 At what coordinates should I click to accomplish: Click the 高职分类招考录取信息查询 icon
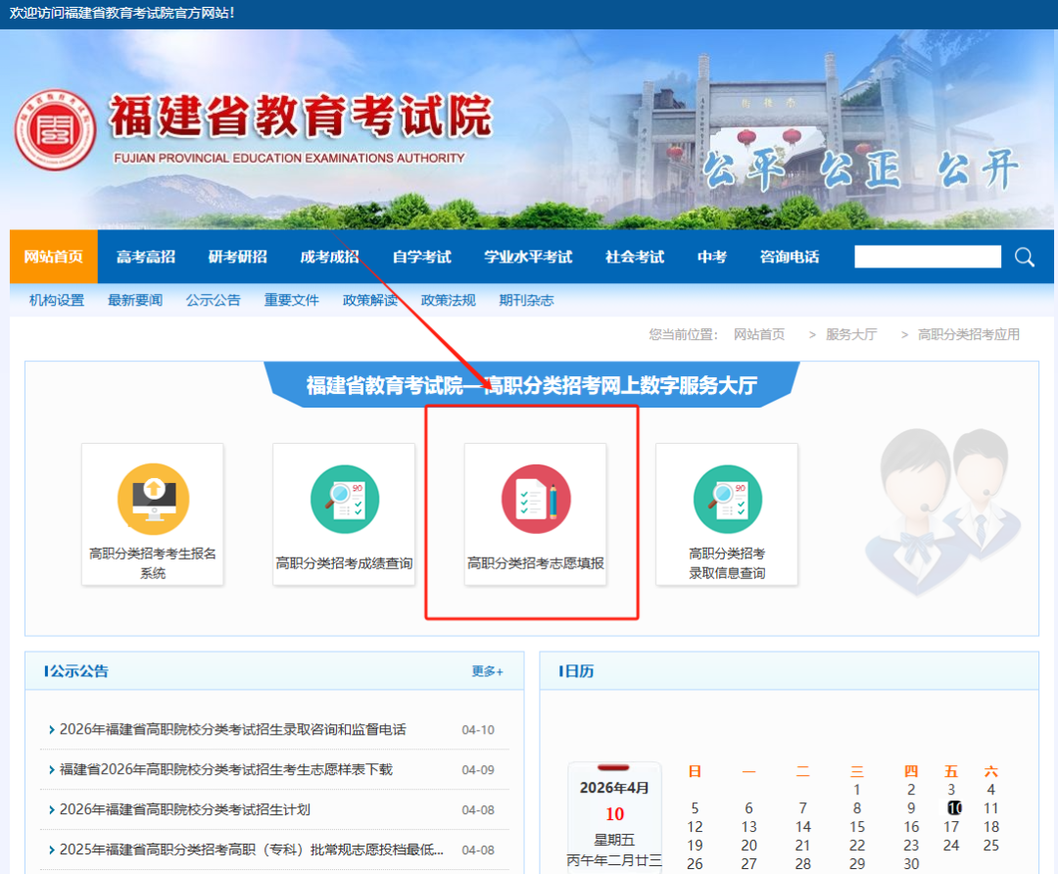tap(726, 500)
